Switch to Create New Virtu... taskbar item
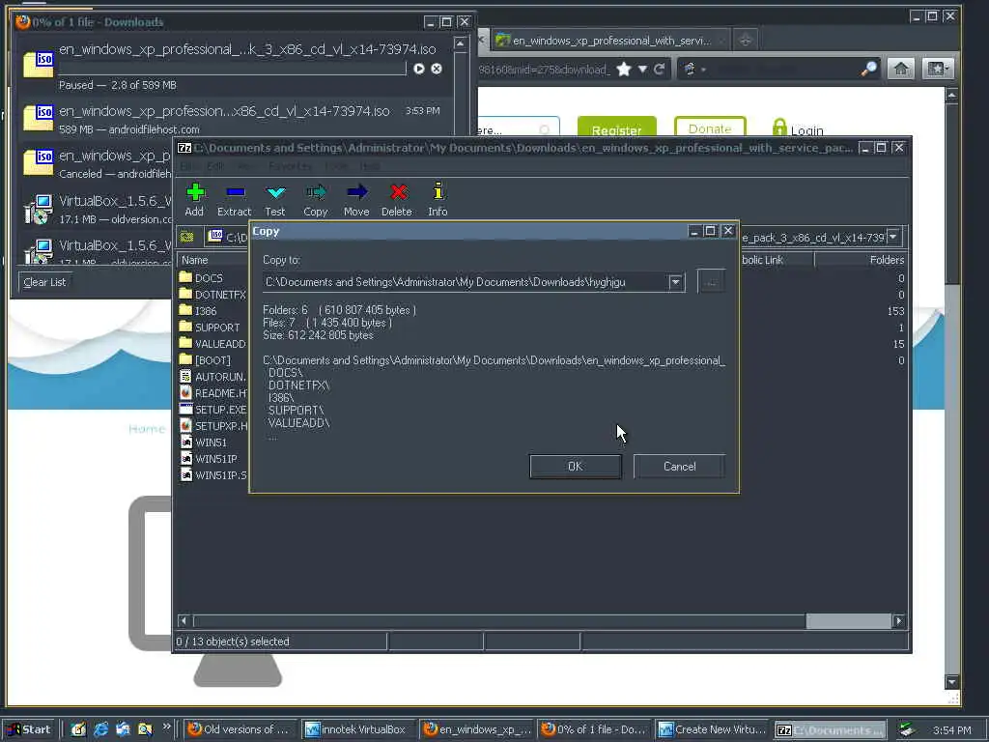This screenshot has height=742, width=989. click(x=712, y=729)
